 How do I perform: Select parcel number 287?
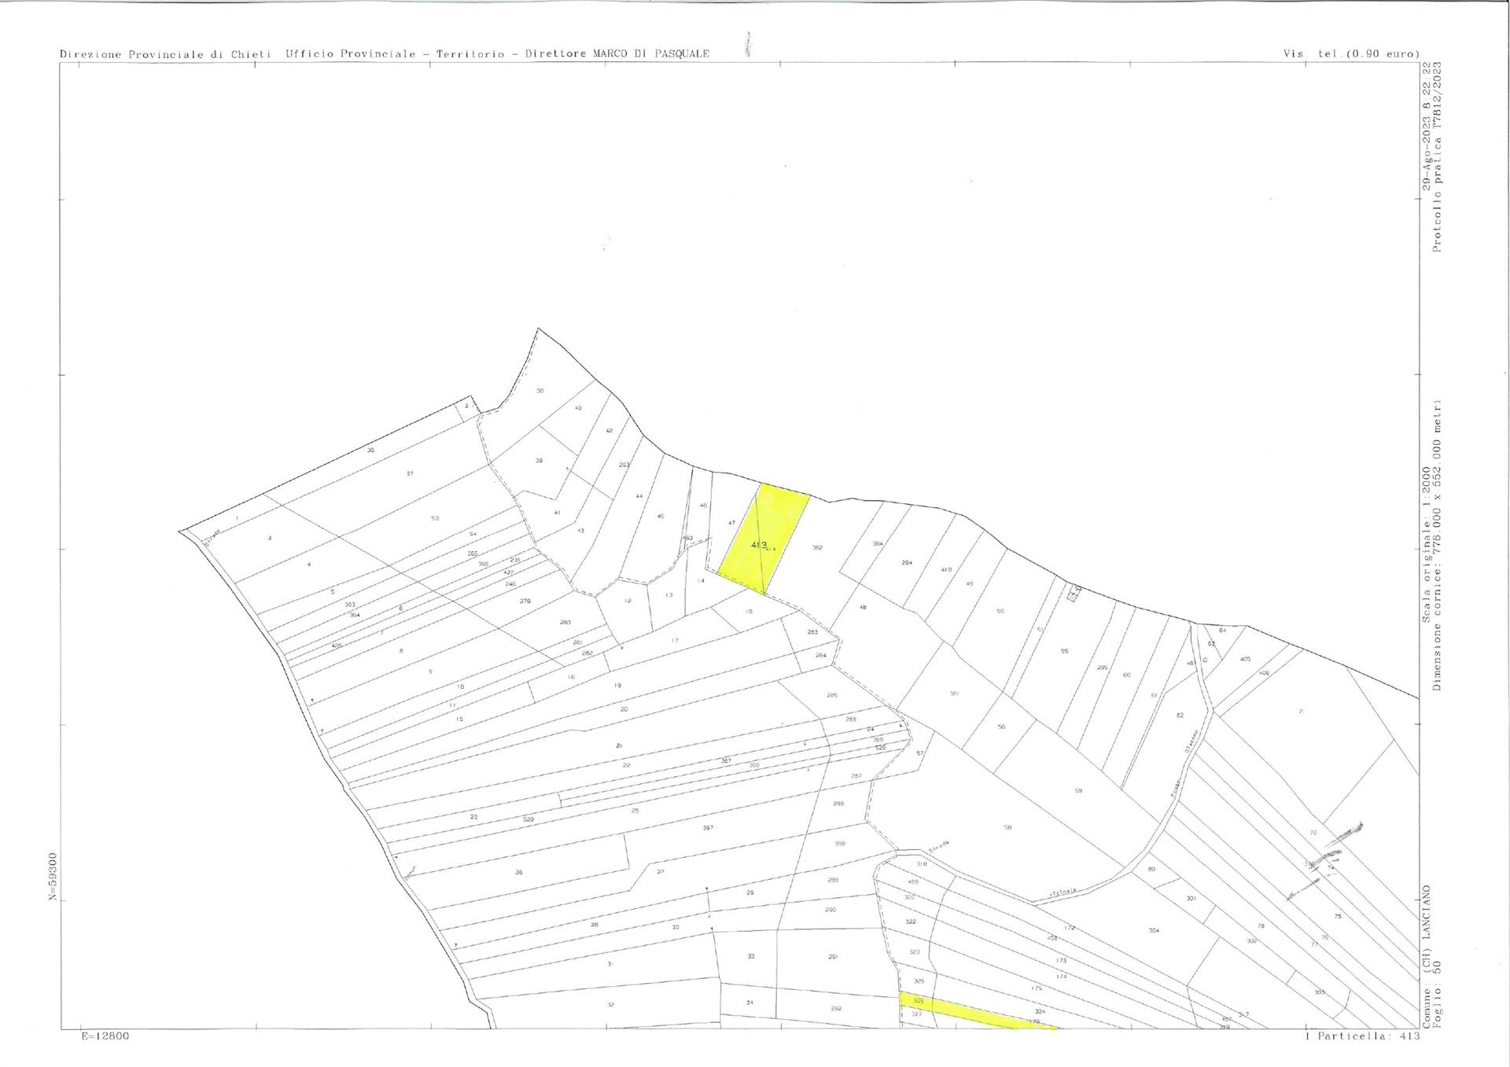(856, 776)
